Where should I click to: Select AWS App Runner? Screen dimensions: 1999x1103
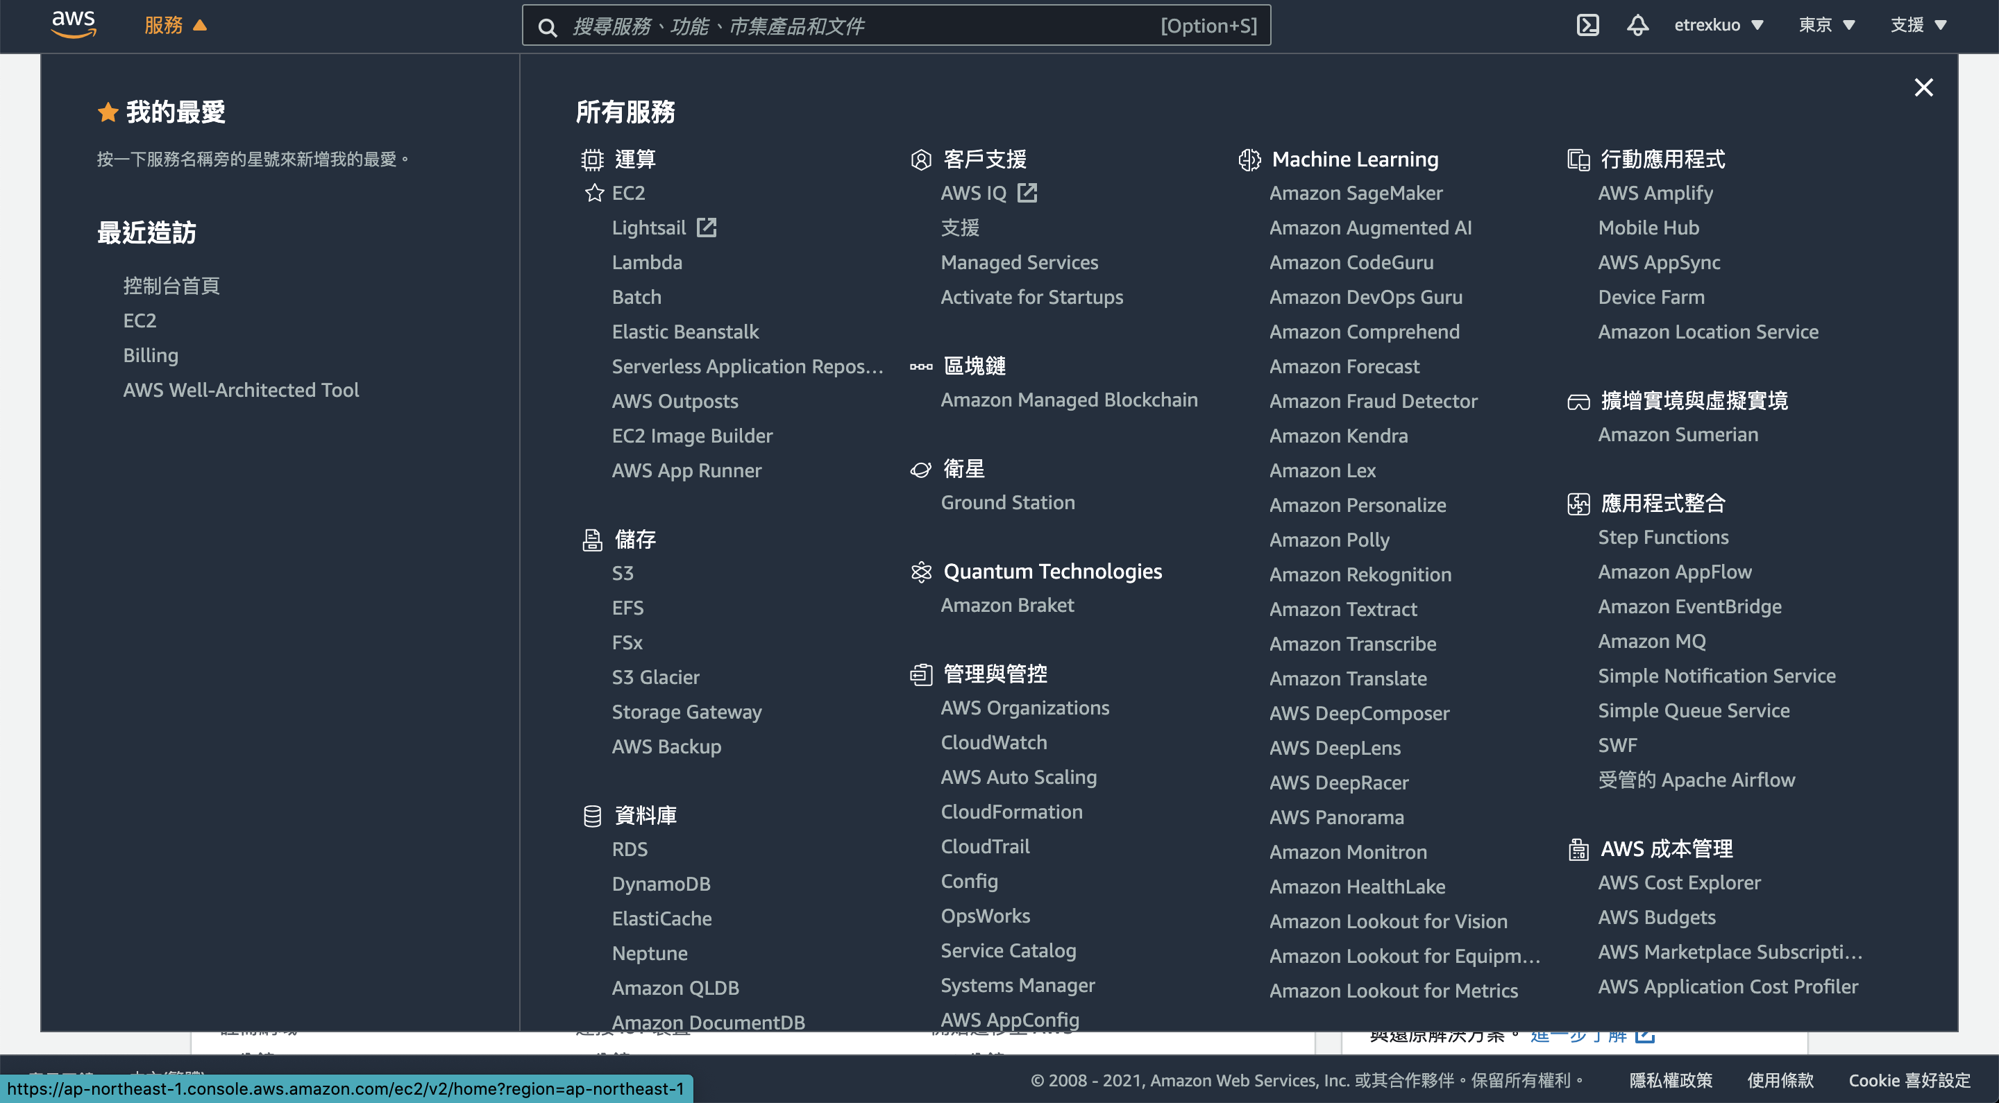coord(686,471)
